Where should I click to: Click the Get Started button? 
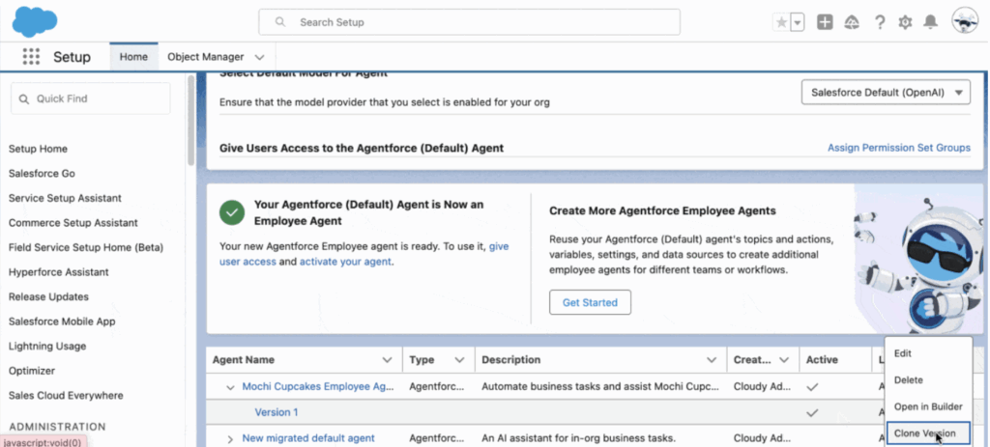tap(590, 302)
